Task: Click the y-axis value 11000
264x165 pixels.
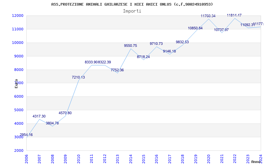Action: coord(17,29)
